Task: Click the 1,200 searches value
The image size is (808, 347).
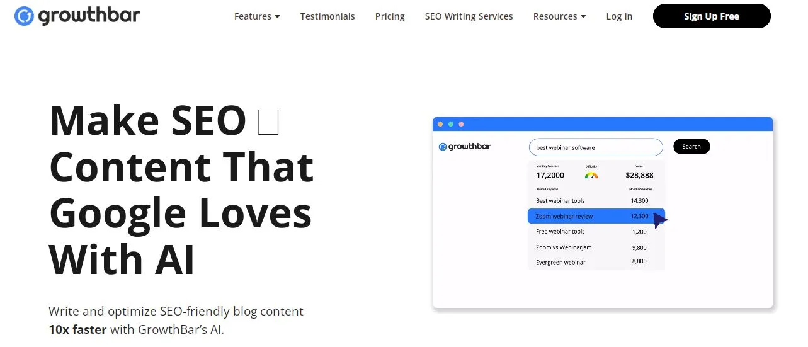Action: click(x=639, y=232)
